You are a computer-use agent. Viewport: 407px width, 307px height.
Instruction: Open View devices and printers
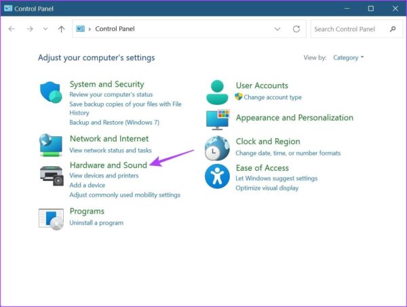pyautogui.click(x=104, y=176)
